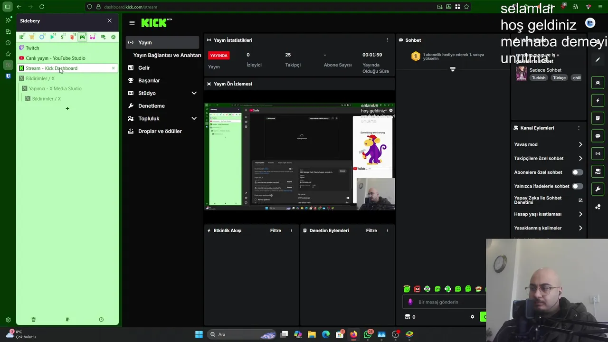Open Sidebery dollar sign panel
This screenshot has height=342, width=608.
pos(62,37)
